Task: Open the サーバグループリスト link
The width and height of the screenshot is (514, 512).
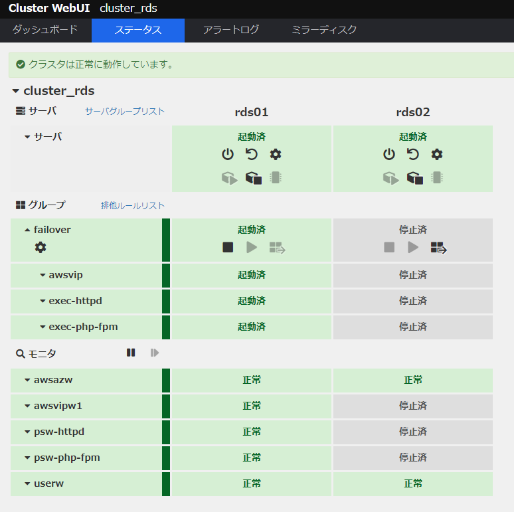Action: [124, 112]
